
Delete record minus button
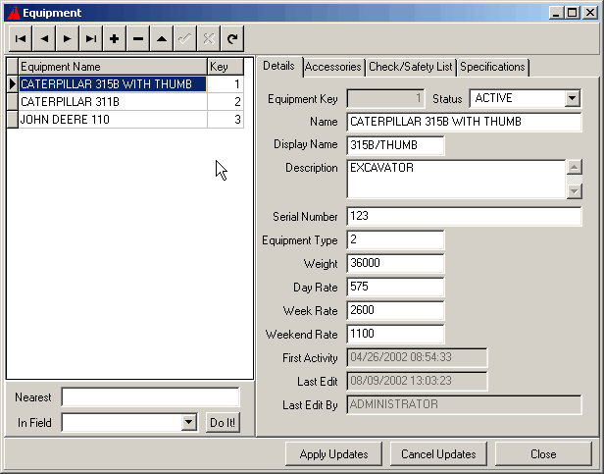pos(138,38)
